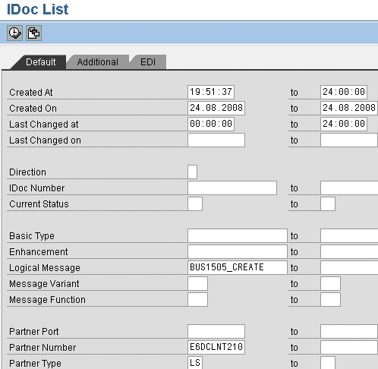This screenshot has height=369, width=378.
Task: Click the Get Variant icon
Action: point(33,33)
